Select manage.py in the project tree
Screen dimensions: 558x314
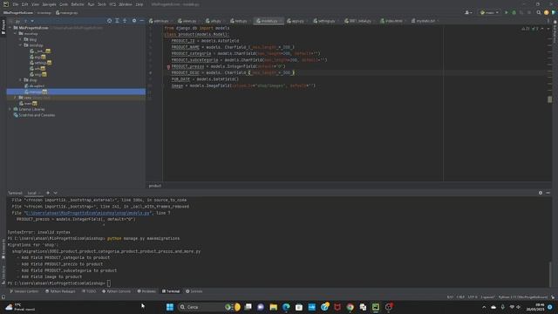tap(76, 92)
